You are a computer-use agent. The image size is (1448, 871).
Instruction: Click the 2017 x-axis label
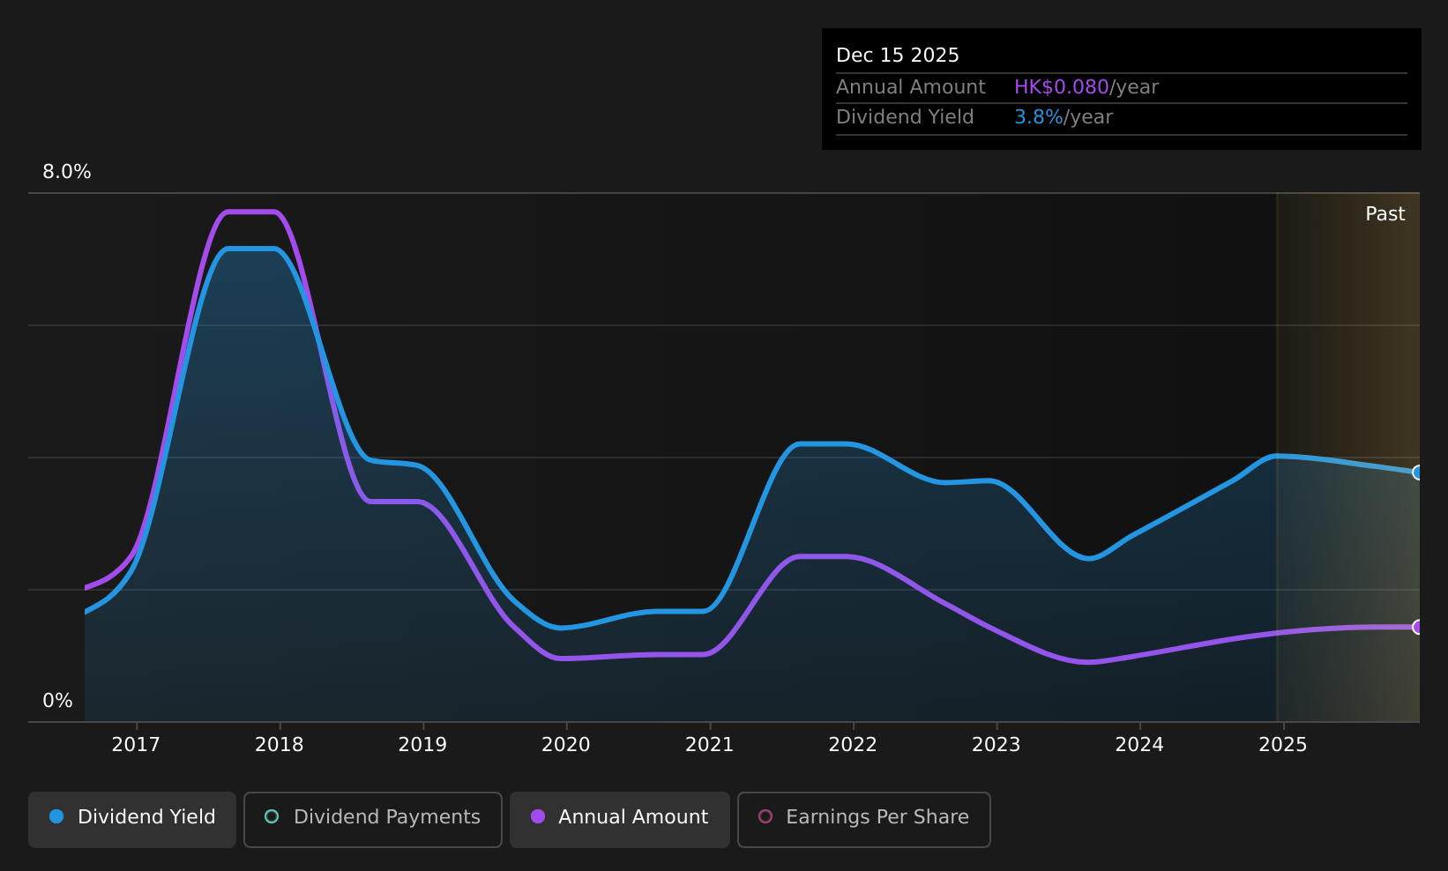(x=136, y=745)
